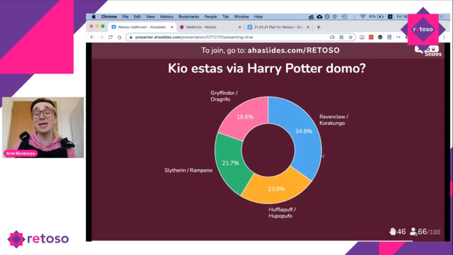
Task: Open the Apple menu
Action: tap(94, 17)
